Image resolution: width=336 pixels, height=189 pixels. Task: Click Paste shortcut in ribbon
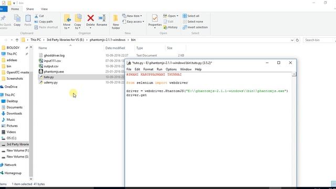point(46,27)
